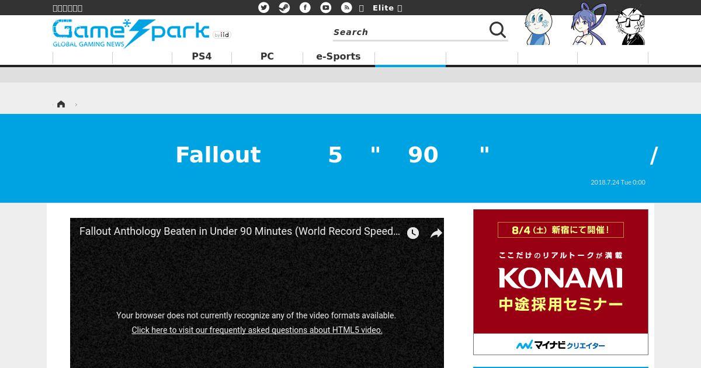701x368 pixels.
Task: Open the Twitter icon in top bar
Action: click(264, 8)
